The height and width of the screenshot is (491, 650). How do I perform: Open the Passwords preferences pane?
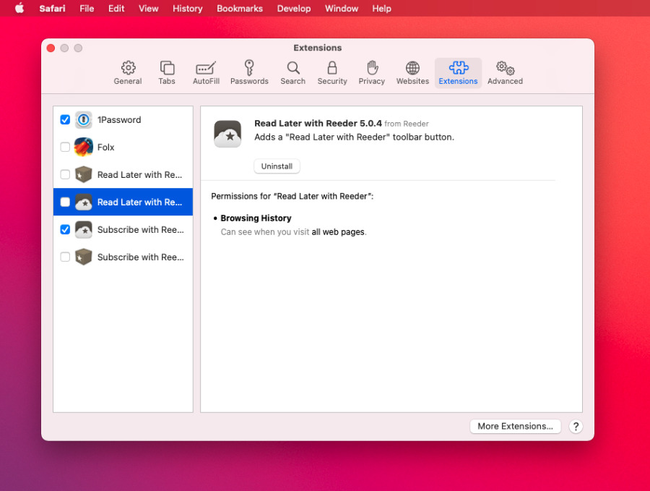coord(249,72)
